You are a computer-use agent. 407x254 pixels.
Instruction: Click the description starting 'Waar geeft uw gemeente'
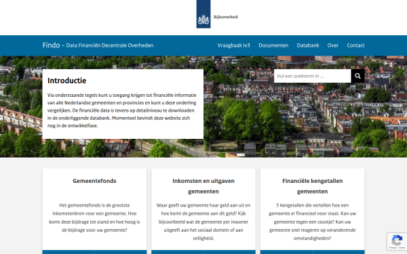203,221
